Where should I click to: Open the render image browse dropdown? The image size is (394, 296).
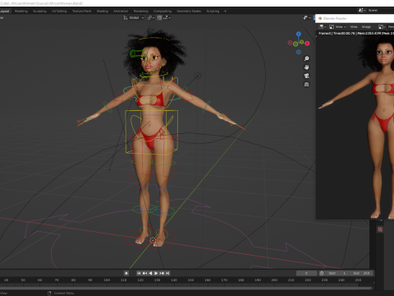pos(382,26)
